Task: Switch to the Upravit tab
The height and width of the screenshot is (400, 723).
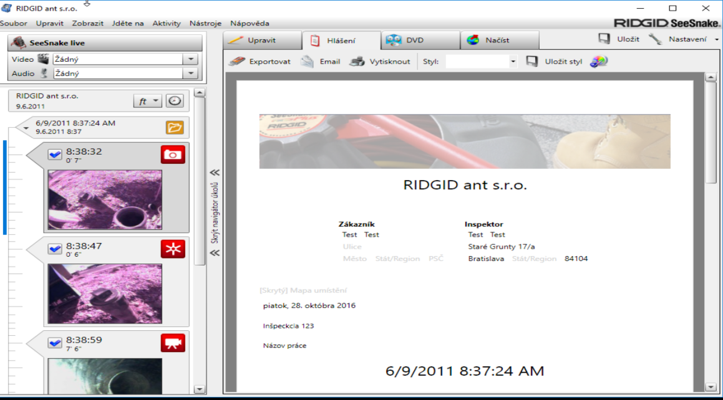Action: tap(262, 40)
